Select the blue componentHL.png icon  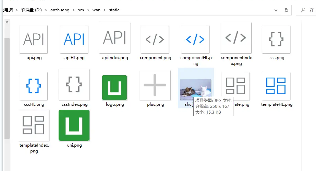[x=195, y=39]
